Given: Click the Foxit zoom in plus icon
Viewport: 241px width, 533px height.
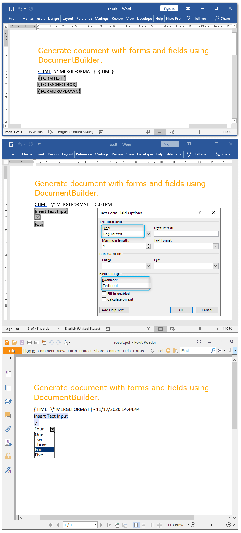Looking at the screenshot, I should point(229,525).
